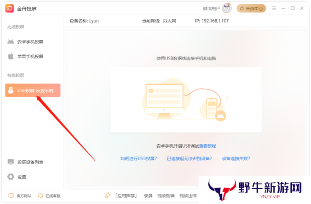Click the 金舟投屏 app logo icon
The width and height of the screenshot is (311, 204).
[10, 8]
